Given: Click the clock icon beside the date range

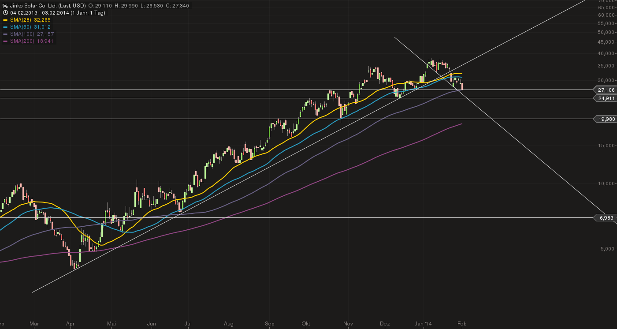Looking at the screenshot, I should tap(5, 12).
